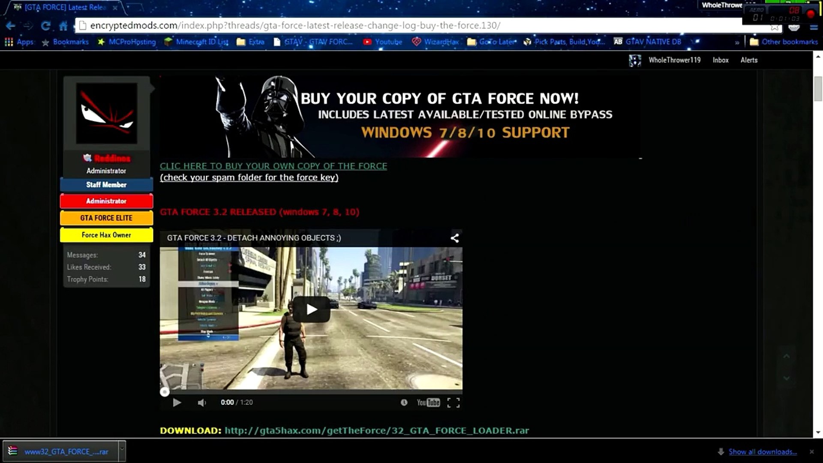The image size is (823, 463).
Task: Open the GoTo Later bookmarks folder
Action: click(x=492, y=42)
